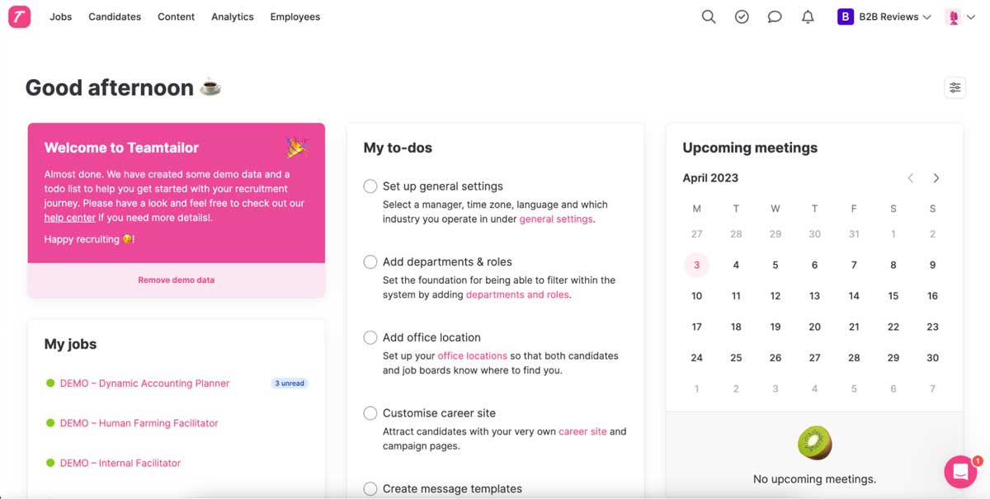Open the help center link
The image size is (990, 499).
(x=69, y=217)
